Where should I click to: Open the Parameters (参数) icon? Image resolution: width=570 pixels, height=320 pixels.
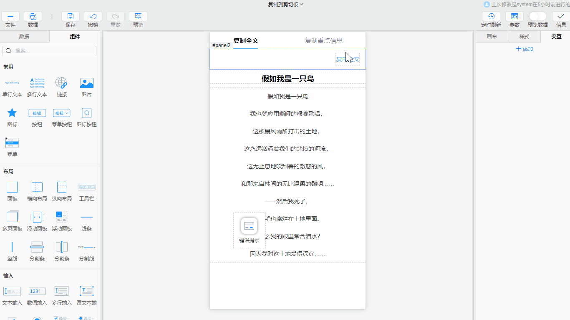pos(515,17)
